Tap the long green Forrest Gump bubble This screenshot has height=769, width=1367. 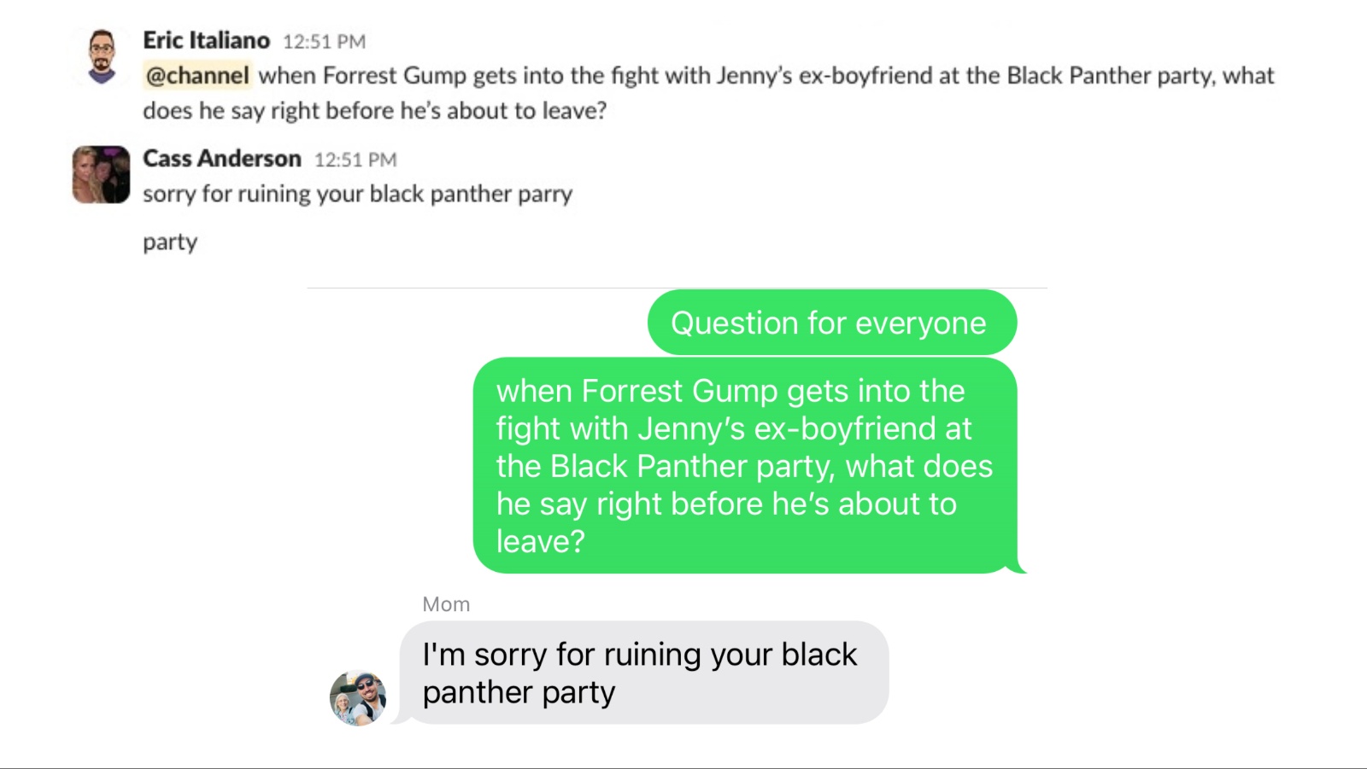click(x=743, y=465)
